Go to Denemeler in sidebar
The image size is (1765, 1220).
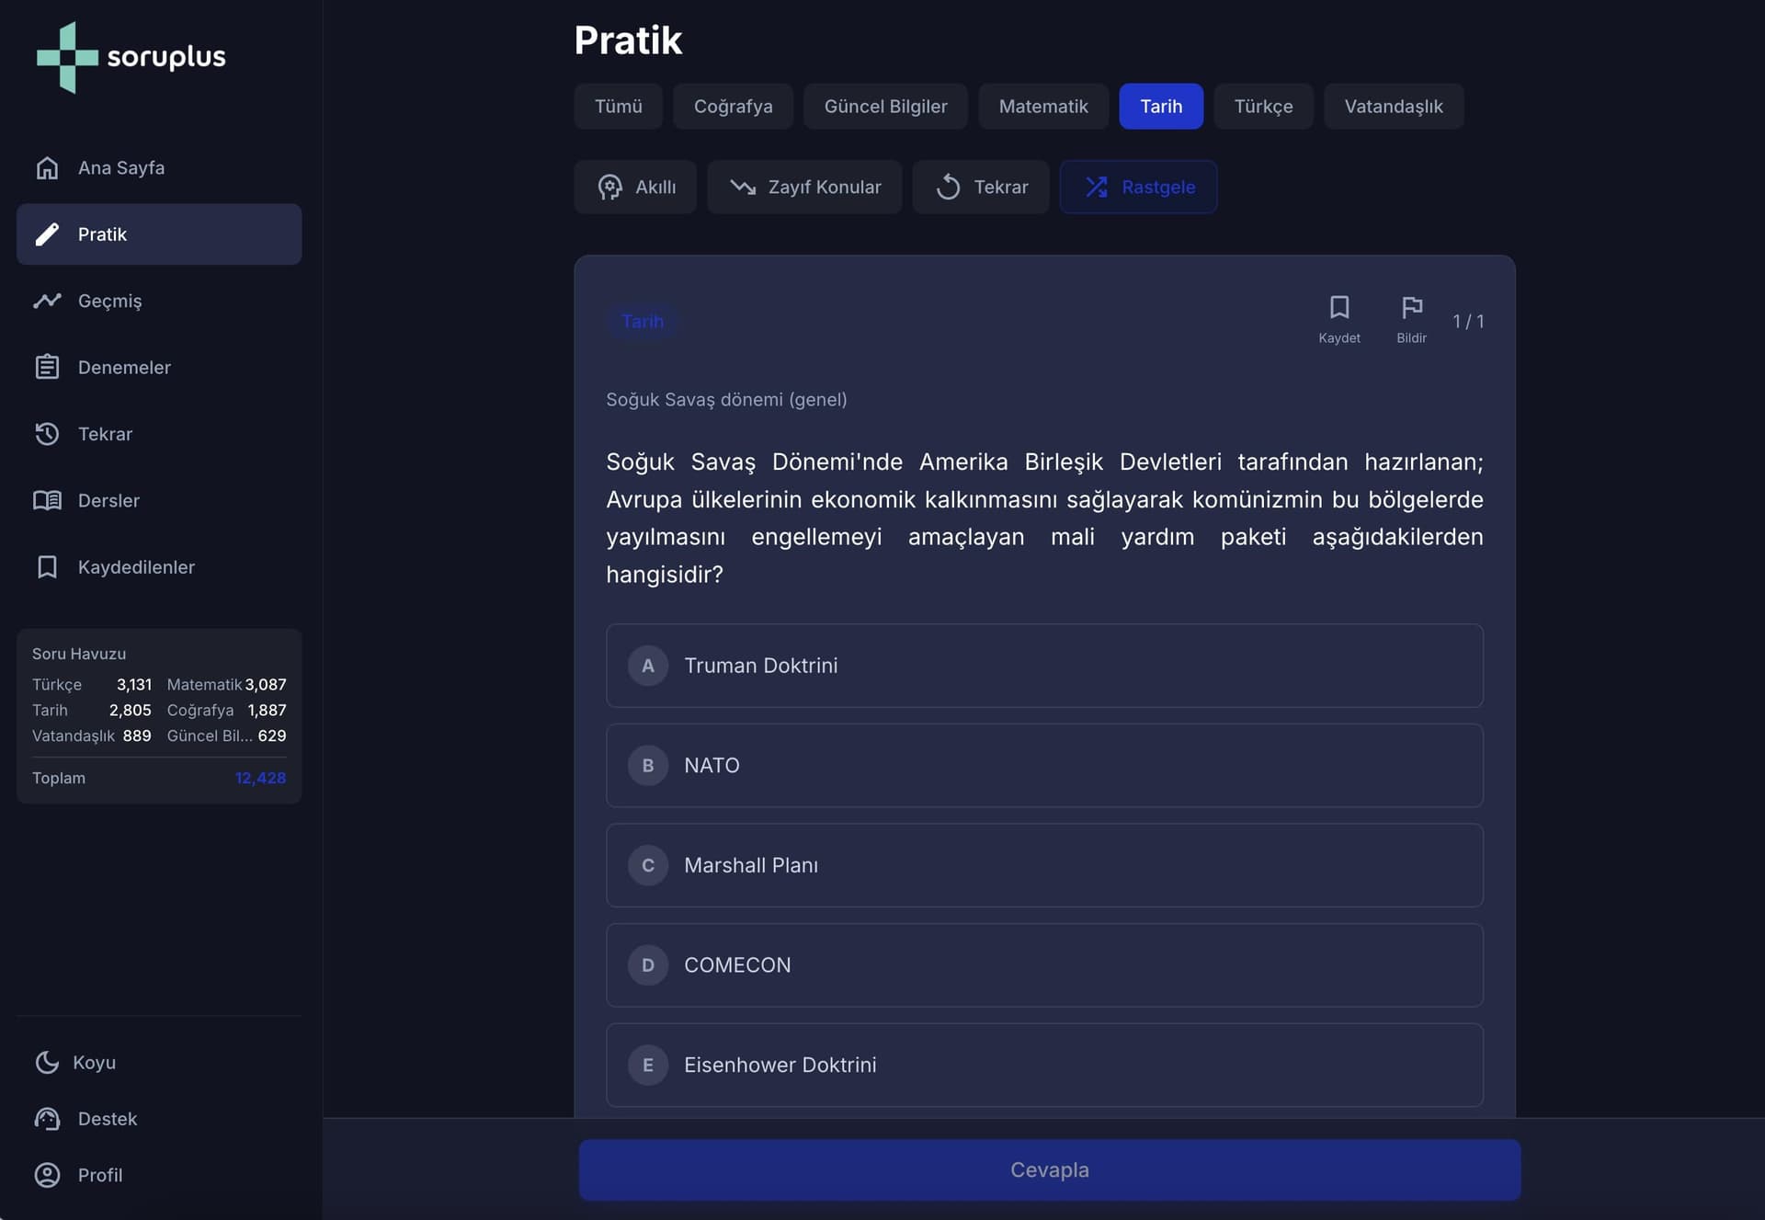click(123, 368)
